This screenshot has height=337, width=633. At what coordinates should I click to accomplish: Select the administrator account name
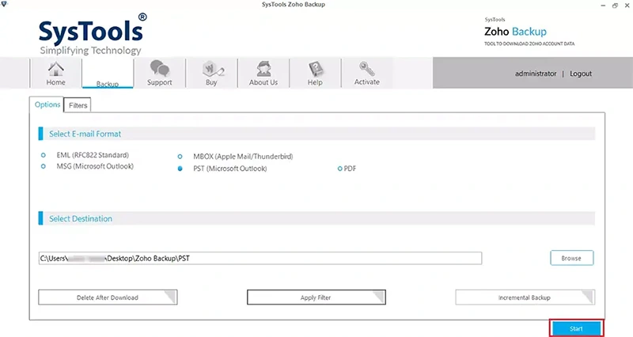[536, 74]
